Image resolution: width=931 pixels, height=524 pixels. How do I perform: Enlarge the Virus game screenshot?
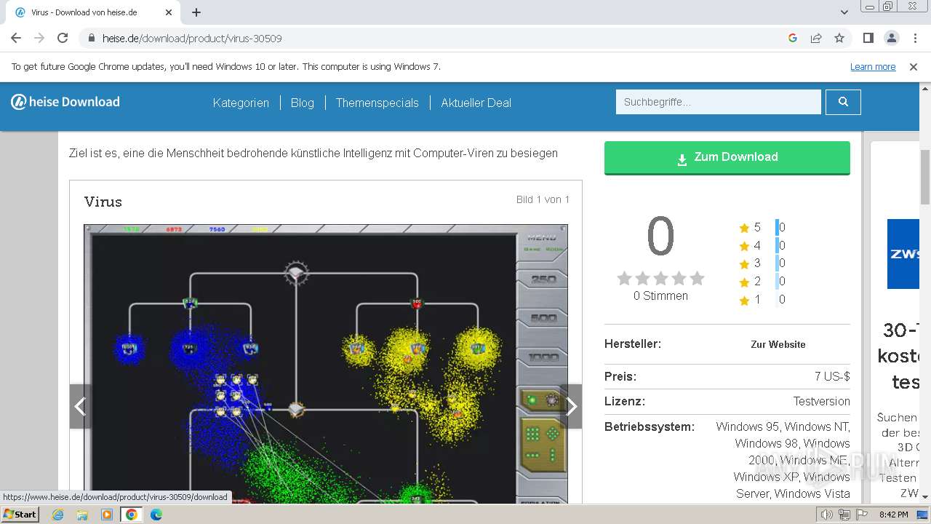(326, 364)
